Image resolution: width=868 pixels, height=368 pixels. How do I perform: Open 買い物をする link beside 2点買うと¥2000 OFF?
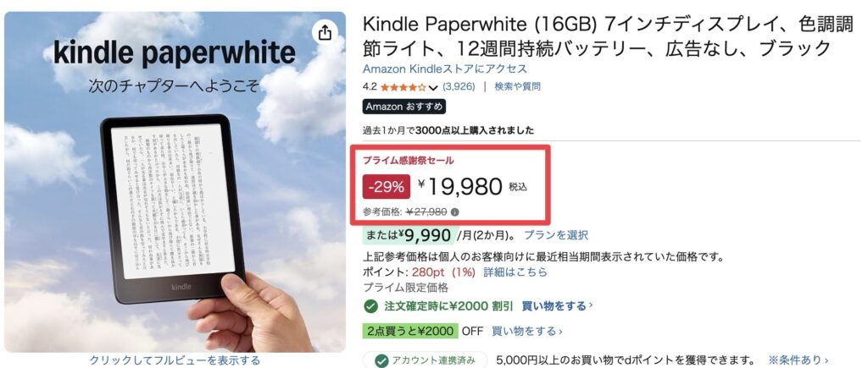click(x=526, y=331)
